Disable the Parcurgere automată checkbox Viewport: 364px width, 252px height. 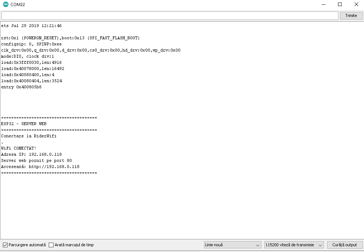point(5,245)
